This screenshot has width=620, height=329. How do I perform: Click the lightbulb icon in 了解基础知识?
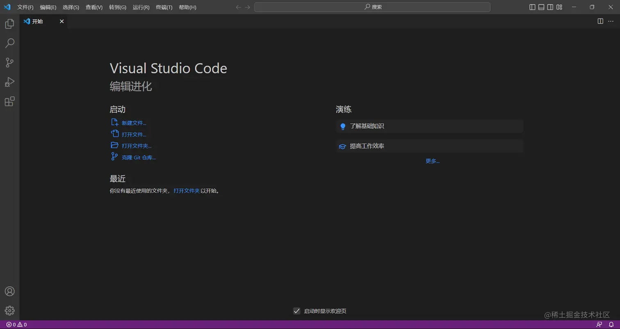point(343,126)
